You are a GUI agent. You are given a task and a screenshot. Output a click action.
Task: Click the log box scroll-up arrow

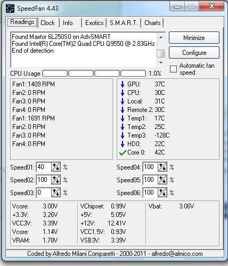point(161,37)
